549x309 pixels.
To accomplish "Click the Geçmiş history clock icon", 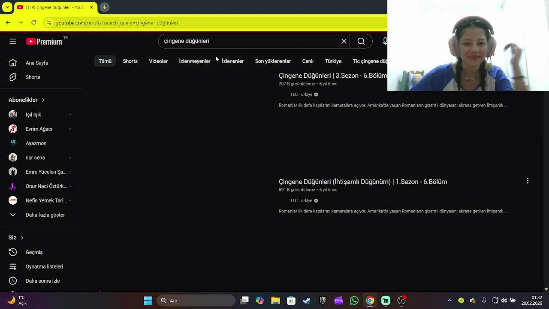I will (13, 252).
